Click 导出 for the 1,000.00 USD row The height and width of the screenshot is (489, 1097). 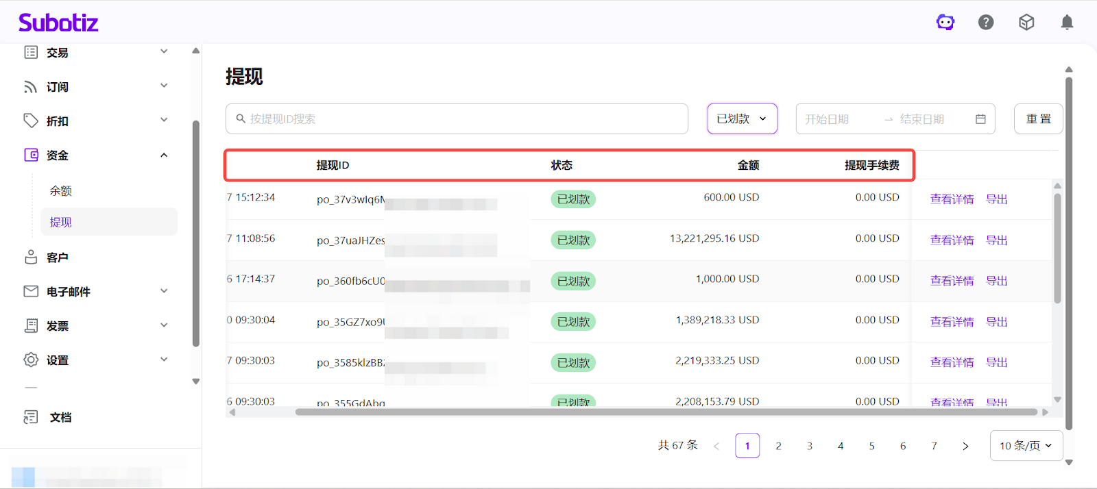(x=996, y=281)
